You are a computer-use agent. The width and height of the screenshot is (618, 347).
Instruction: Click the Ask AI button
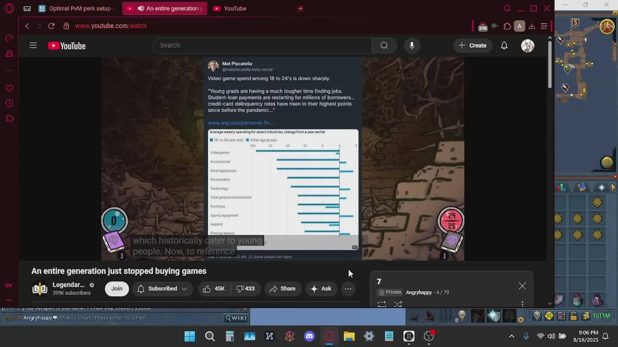pos(321,289)
